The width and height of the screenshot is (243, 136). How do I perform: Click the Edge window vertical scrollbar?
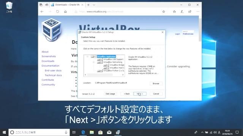(x=200, y=58)
